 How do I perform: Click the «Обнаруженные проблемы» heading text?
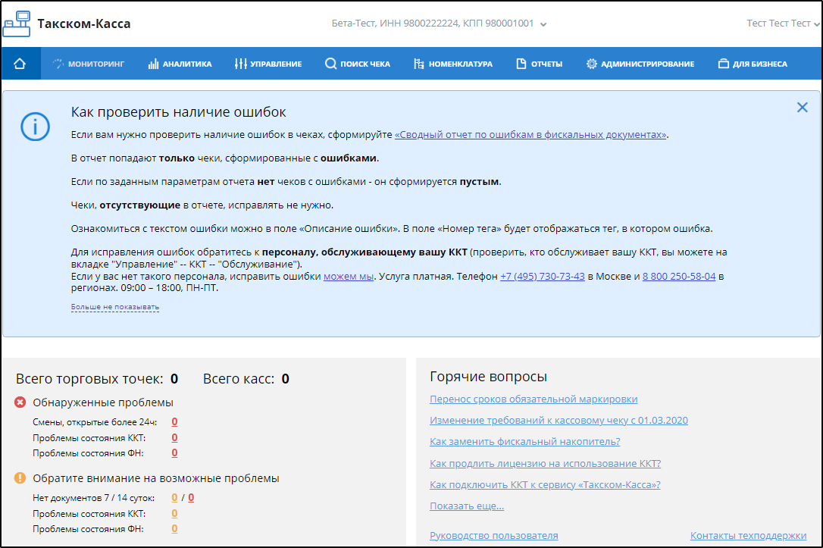point(103,402)
